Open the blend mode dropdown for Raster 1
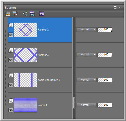Image resolution: width=126 pixels, height=121 pixels. (x=86, y=105)
